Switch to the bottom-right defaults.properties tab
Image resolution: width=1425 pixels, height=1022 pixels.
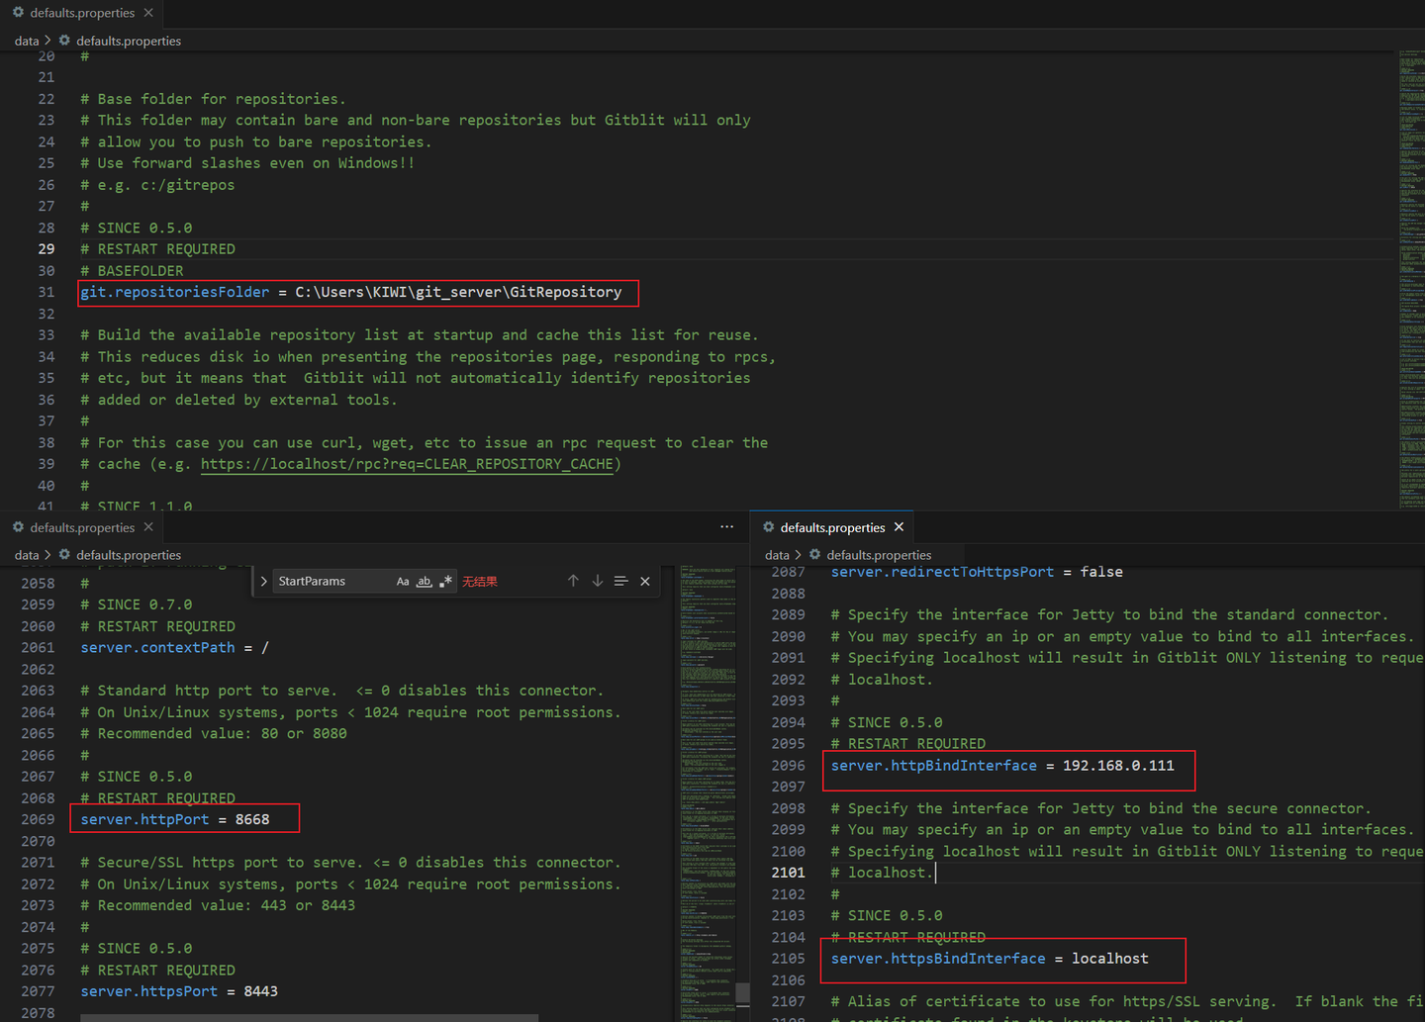click(x=831, y=527)
